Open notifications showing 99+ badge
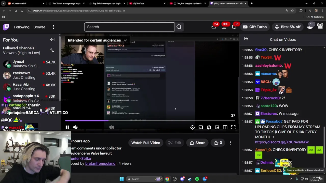 tap(224, 27)
